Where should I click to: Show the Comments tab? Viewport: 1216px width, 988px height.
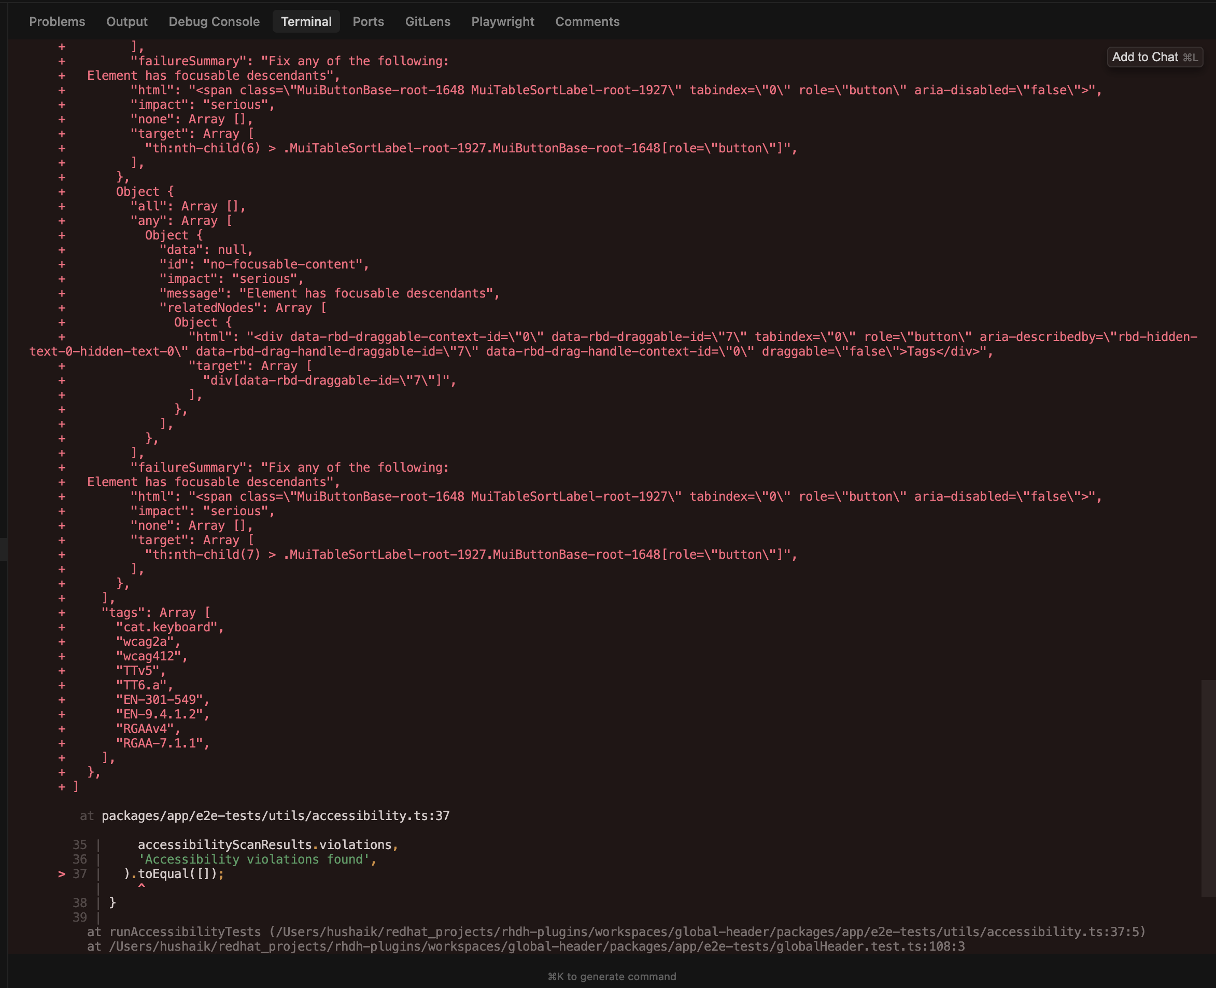click(587, 22)
